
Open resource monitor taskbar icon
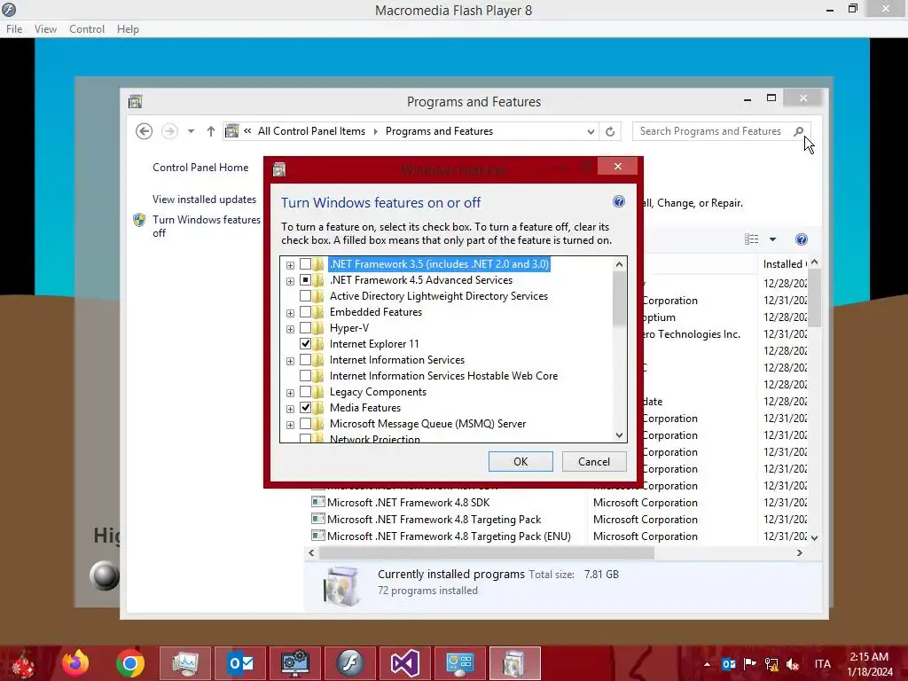pyautogui.click(x=185, y=663)
